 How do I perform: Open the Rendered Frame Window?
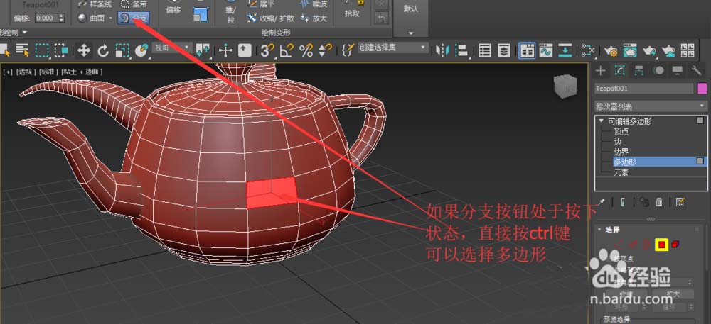pyautogui.click(x=630, y=50)
